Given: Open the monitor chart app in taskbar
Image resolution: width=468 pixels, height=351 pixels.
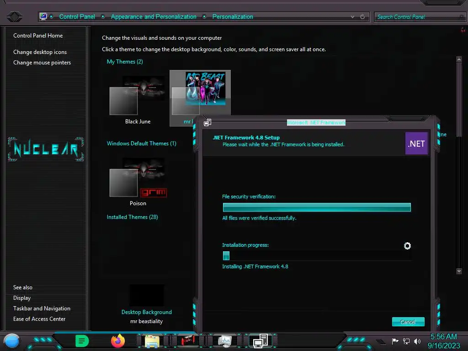Looking at the screenshot, I should [x=224, y=340].
